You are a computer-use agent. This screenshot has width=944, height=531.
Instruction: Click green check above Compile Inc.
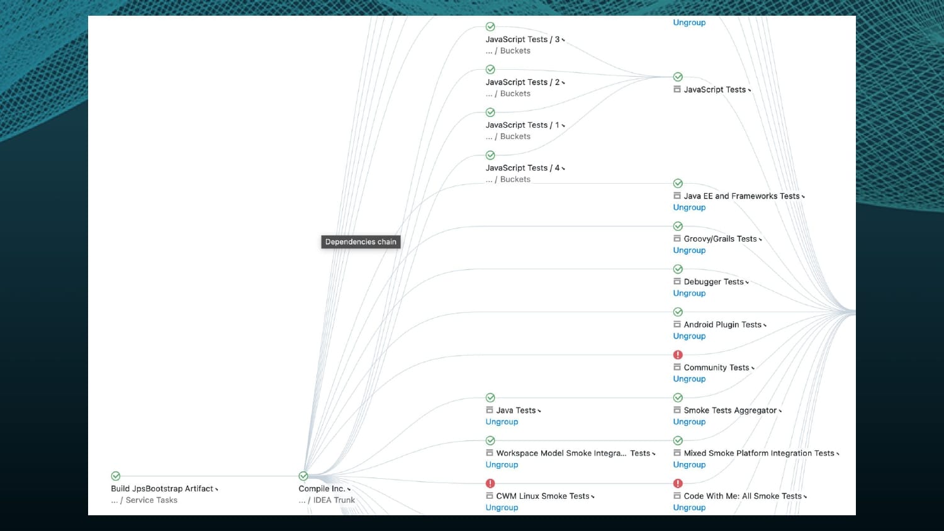pos(303,476)
